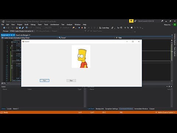
Task: Toggle the pin on the Call Stack panel
Action: pyautogui.click(x=169, y=86)
